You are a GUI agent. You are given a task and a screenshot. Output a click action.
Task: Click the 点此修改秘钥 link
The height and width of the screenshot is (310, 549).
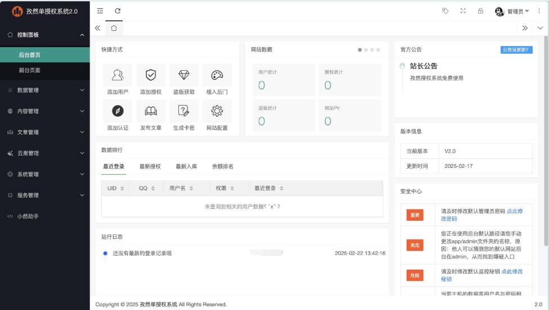[481, 275]
